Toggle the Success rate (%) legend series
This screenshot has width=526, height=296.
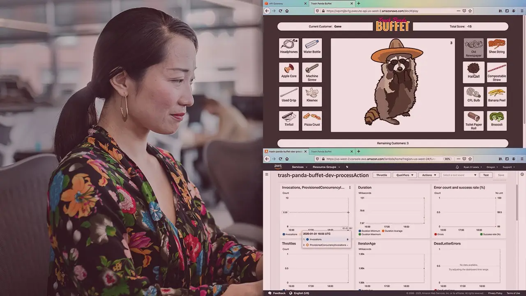point(490,234)
